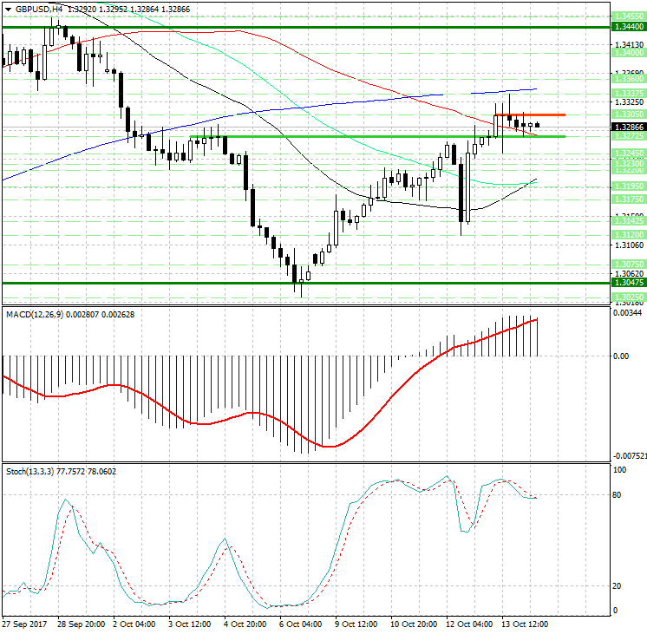
Task: Open the chart menu triangle beside GBPUSD
Action: [x=9, y=10]
